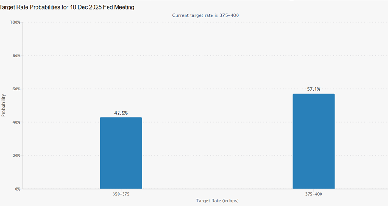Click the 350-375 x-axis label

pos(121,194)
